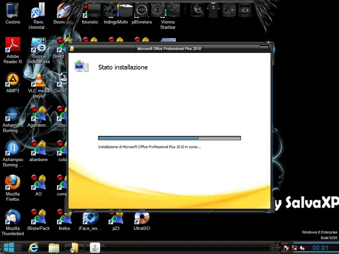Select the Vienna Startbar desktop icon
Screen dimensions: 339x254
pos(168,16)
